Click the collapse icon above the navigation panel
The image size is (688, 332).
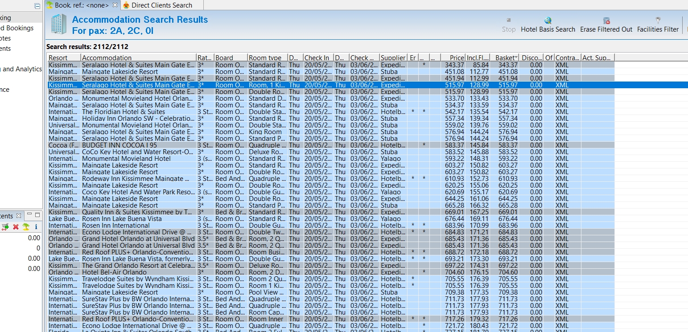tap(37, 6)
